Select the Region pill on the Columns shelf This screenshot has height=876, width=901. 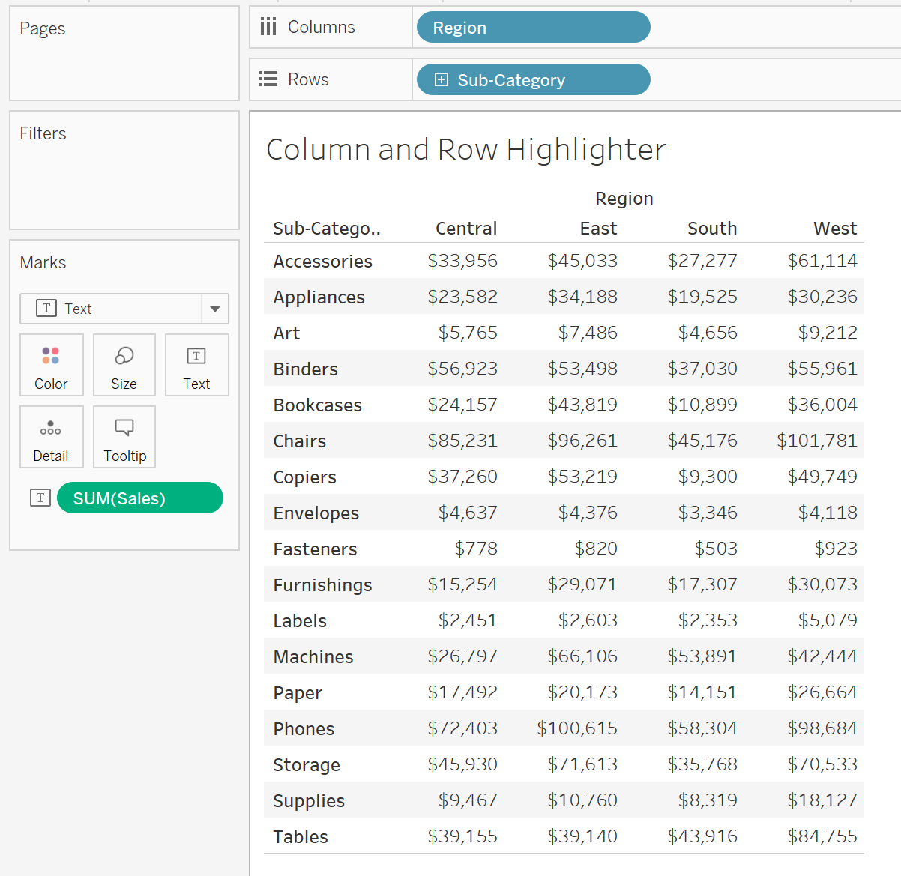pyautogui.click(x=532, y=27)
